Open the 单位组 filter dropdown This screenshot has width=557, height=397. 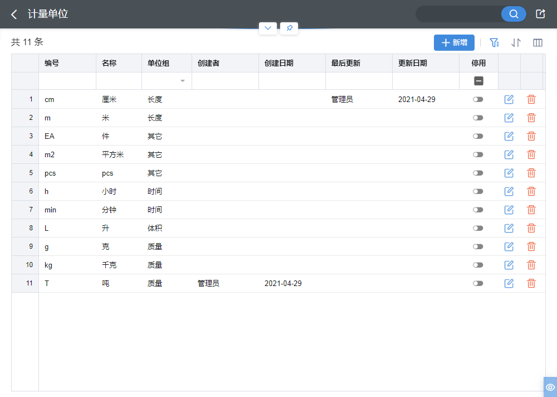pos(183,81)
